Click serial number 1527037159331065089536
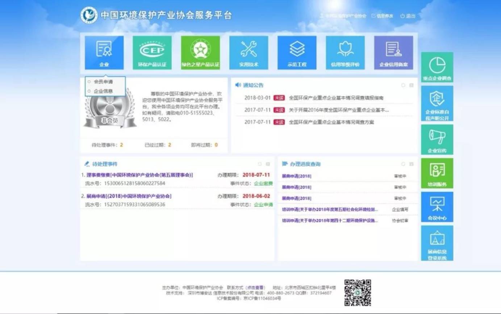501x314 pixels. click(134, 204)
